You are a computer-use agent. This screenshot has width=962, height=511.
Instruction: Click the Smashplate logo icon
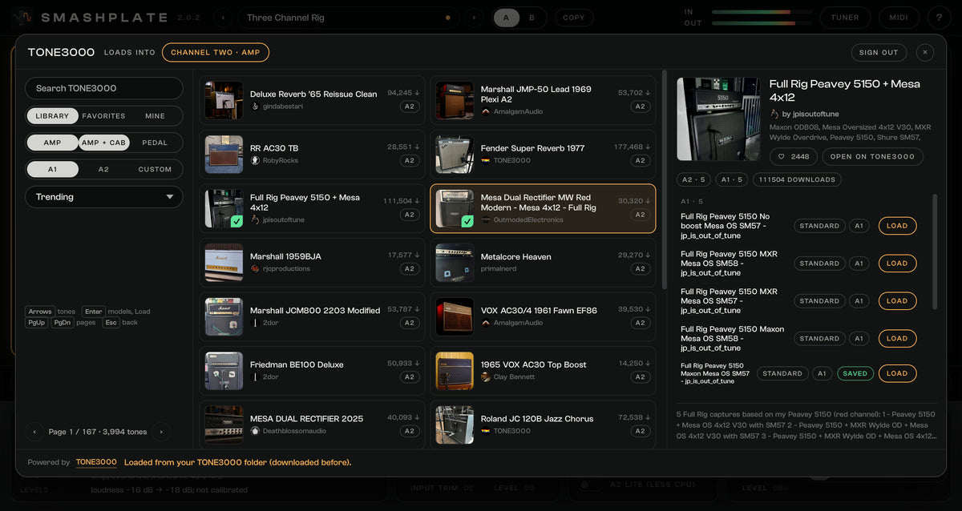click(23, 17)
